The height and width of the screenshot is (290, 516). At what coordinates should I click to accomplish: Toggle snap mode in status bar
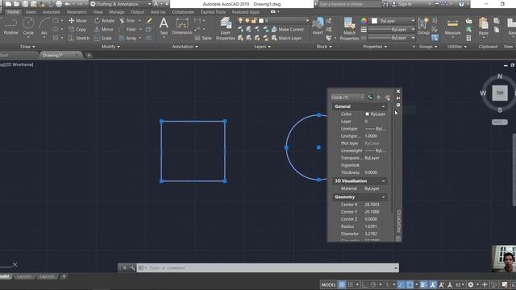(351, 284)
